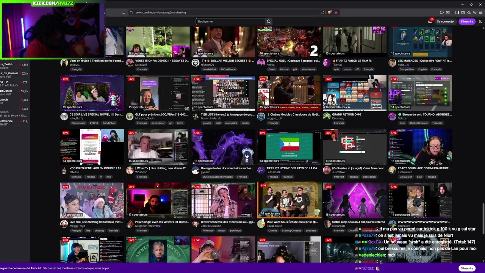This screenshot has width=485, height=273.
Task: Open the browser extensions puzzle icon
Action: click(x=442, y=13)
